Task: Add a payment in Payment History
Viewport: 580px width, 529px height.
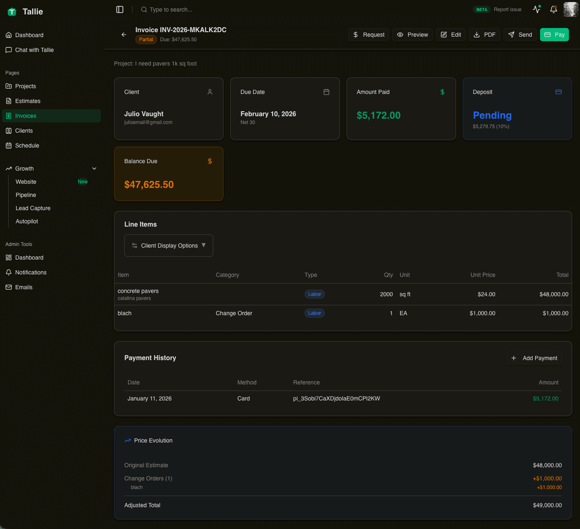Action: [x=534, y=358]
